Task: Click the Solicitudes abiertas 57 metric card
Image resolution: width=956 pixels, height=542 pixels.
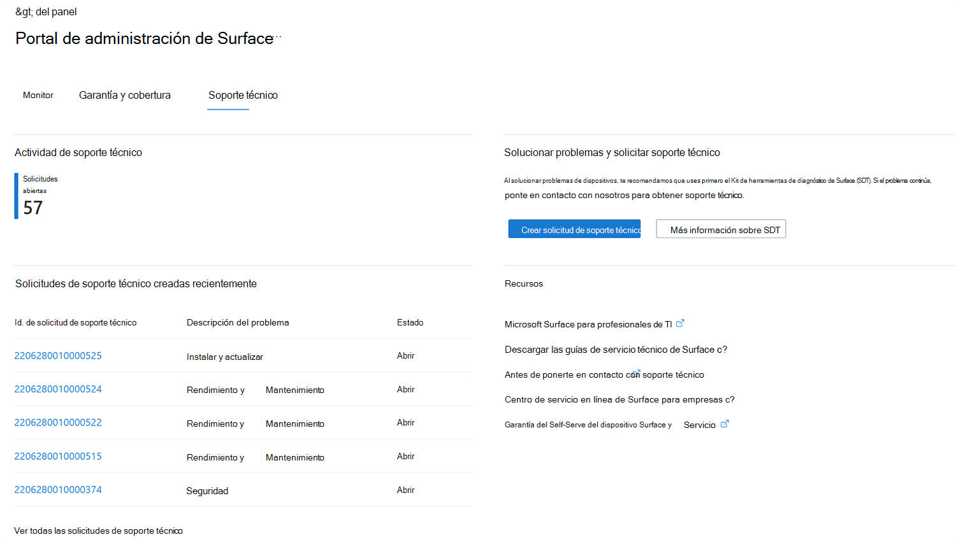Action: tap(36, 194)
